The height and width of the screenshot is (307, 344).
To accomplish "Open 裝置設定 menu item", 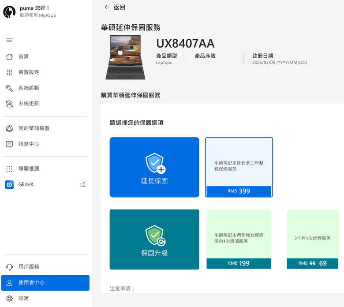I will [x=45, y=72].
